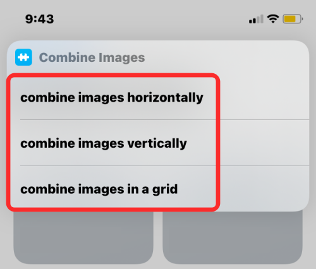Tap the Wi-Fi status icon

(273, 19)
